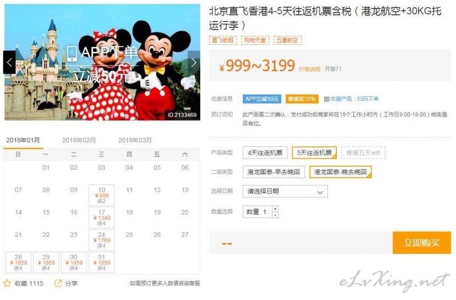Screen dimensions: 456x300
Task: Click the 收藏 1115 favorite label
Action: click(x=29, y=283)
